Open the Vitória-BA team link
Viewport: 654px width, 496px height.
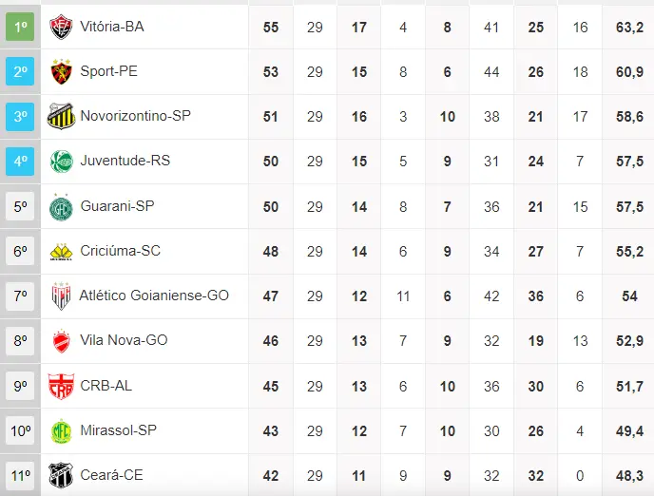click(x=112, y=27)
